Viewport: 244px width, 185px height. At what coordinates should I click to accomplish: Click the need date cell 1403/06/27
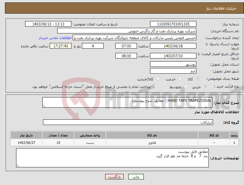pos(27,143)
